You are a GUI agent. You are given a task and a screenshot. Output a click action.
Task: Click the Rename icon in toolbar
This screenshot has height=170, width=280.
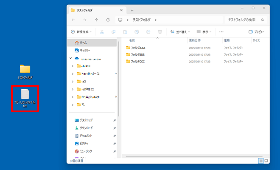coord(137,32)
